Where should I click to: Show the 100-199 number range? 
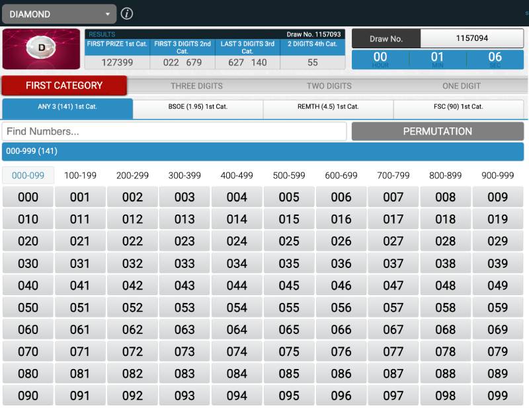point(80,176)
